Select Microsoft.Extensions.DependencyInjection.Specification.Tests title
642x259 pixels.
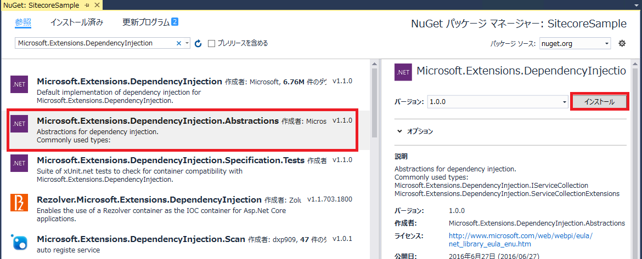[x=171, y=160]
